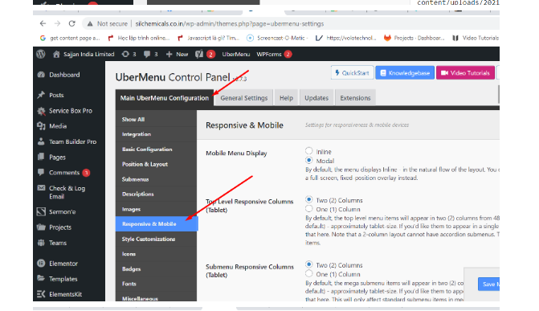Open Service Box Pro in the sidebar
This screenshot has height=311, width=539.
tap(71, 110)
